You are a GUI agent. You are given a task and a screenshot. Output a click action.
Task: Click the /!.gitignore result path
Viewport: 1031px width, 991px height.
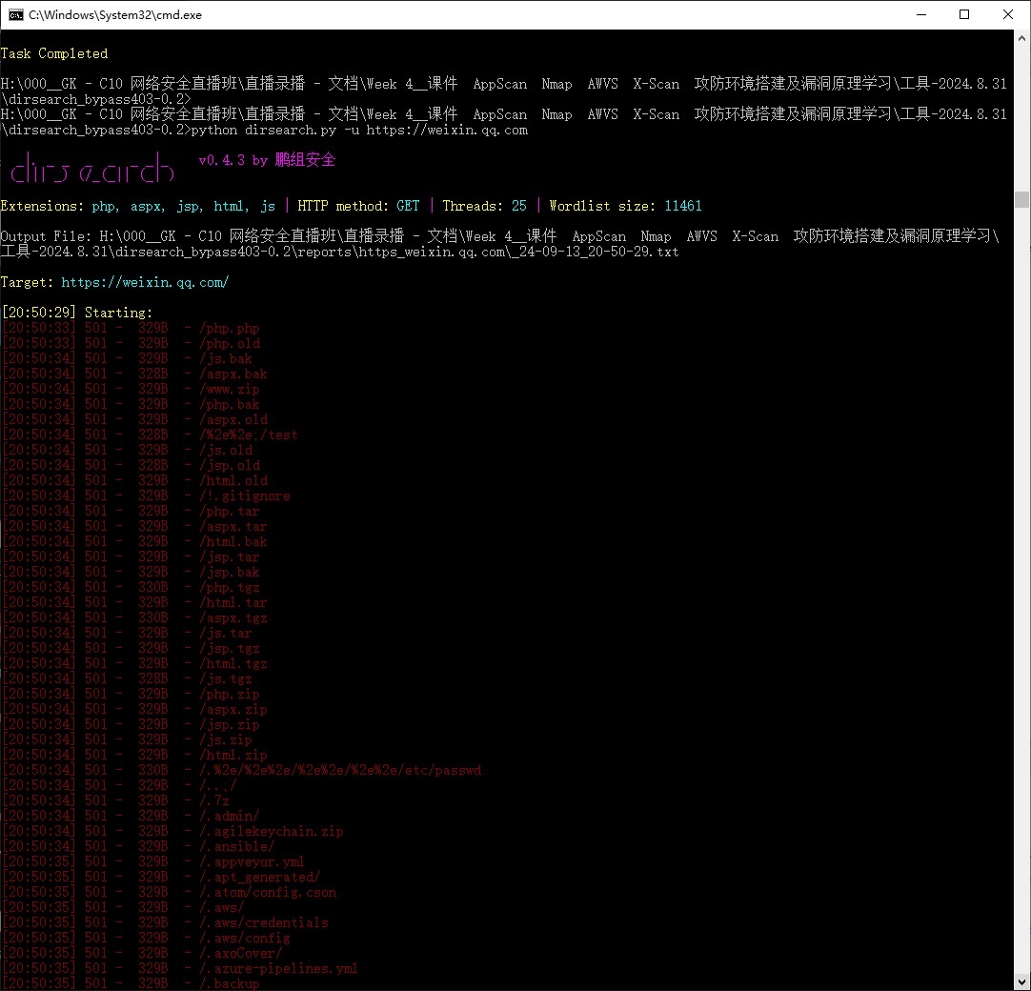coord(244,495)
